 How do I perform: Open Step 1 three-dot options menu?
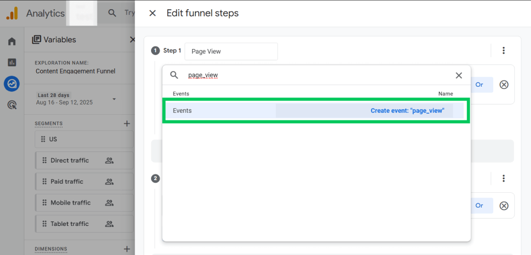coord(503,50)
